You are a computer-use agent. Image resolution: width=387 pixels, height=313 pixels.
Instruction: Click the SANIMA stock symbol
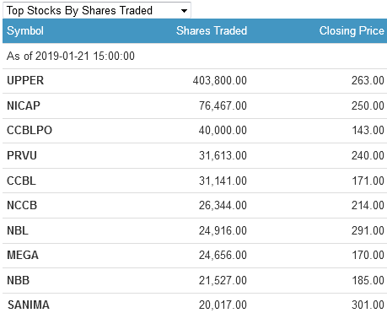tap(29, 305)
